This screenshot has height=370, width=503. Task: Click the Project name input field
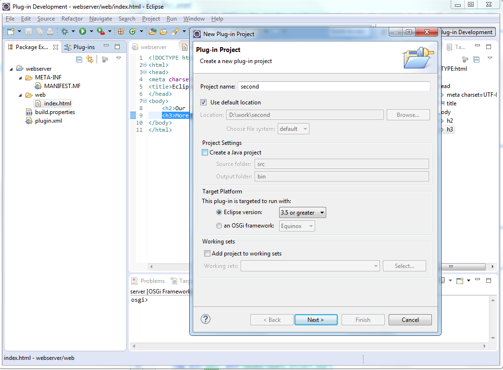[334, 87]
